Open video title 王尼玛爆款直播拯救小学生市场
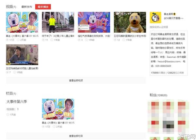This screenshot has height=140, width=196. coord(130,36)
